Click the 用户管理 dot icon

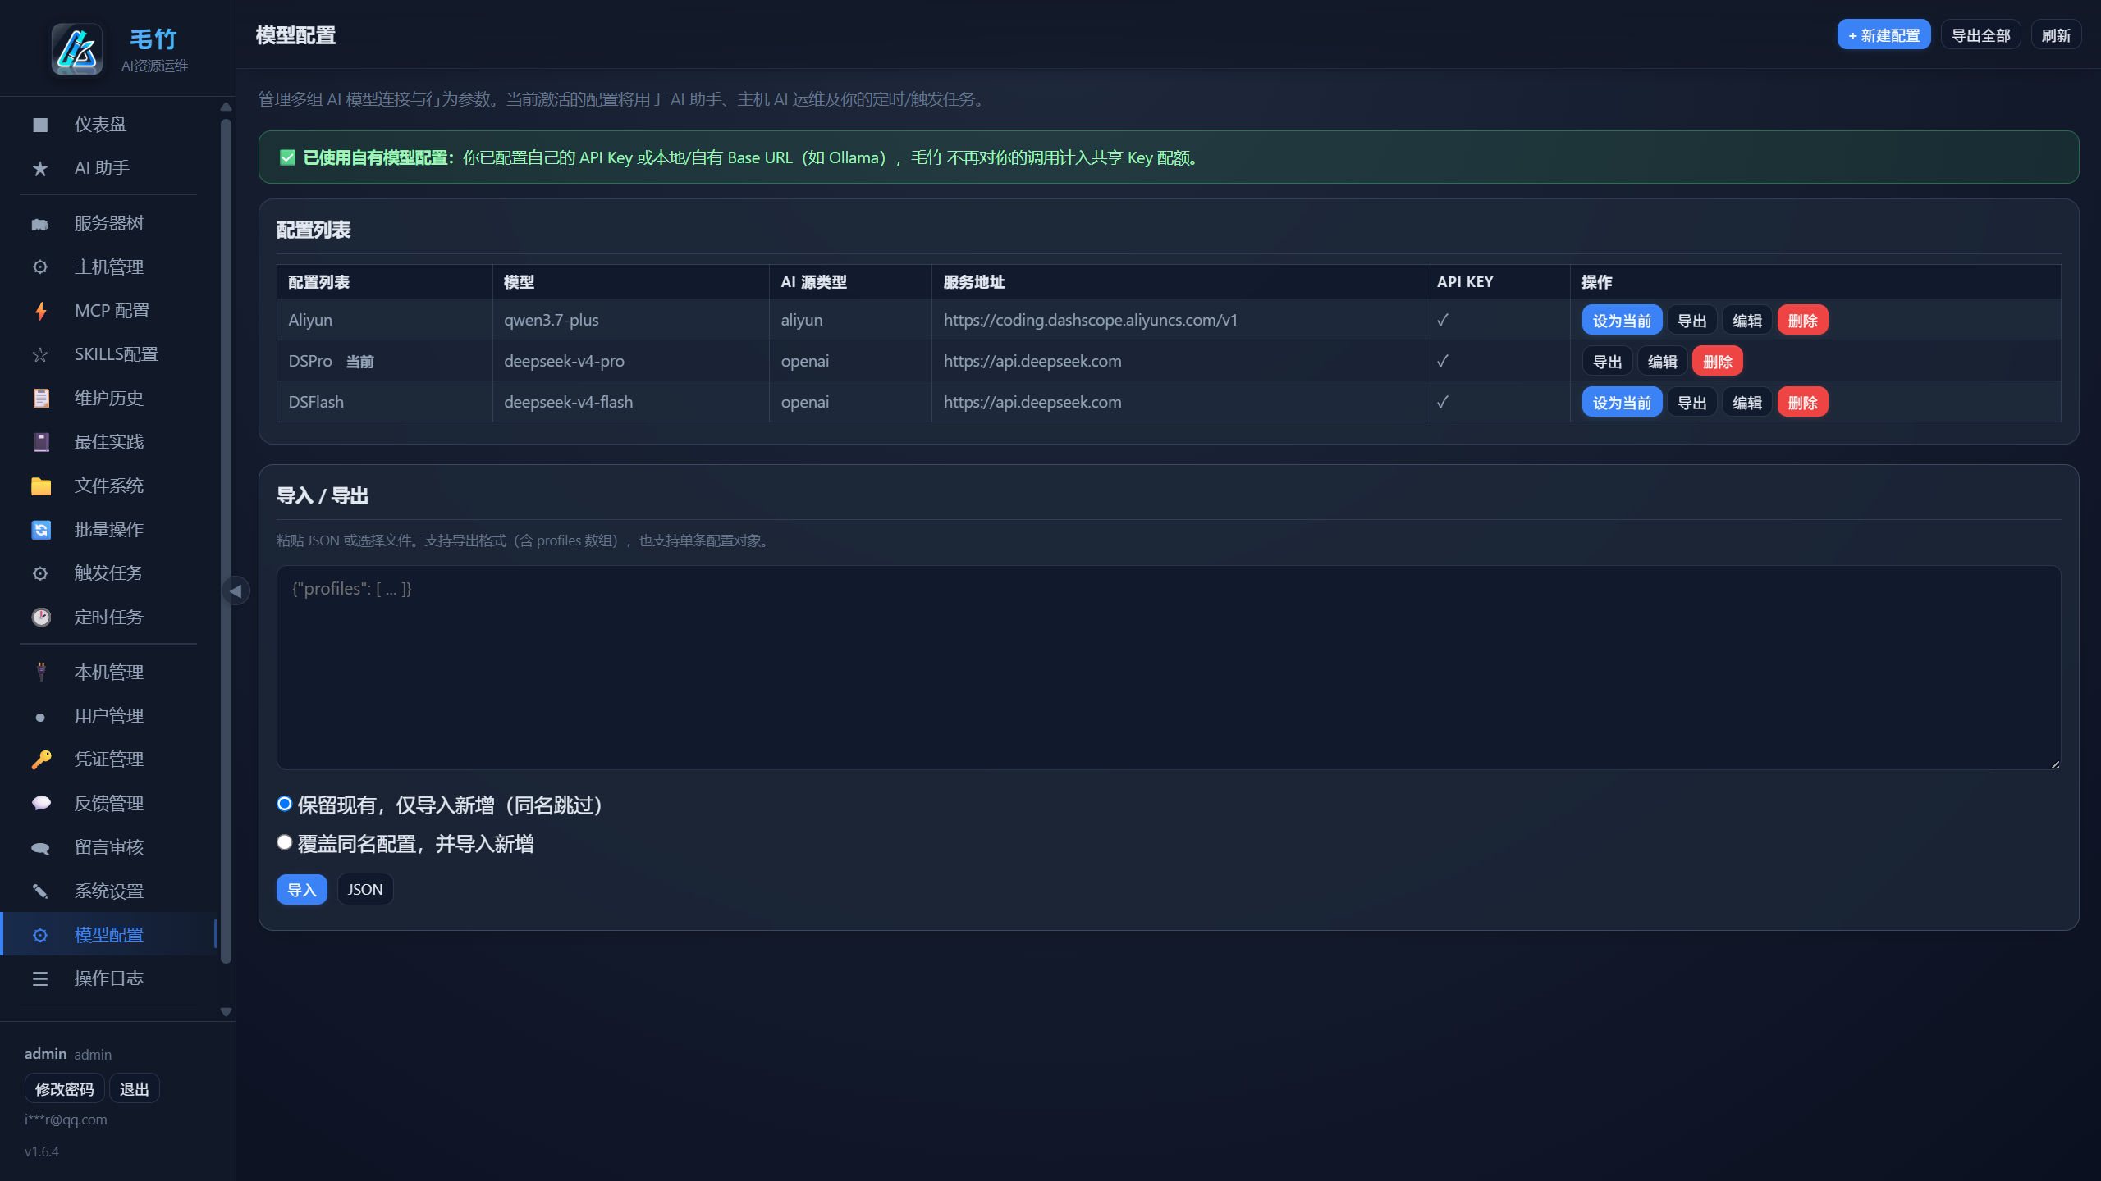[40, 717]
